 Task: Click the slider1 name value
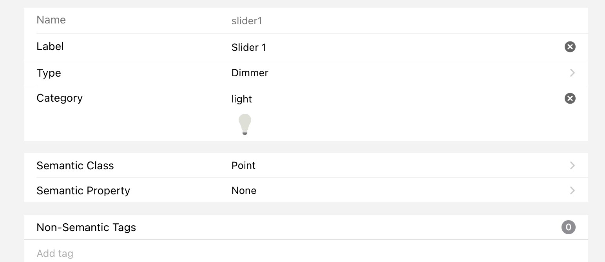[x=246, y=21]
